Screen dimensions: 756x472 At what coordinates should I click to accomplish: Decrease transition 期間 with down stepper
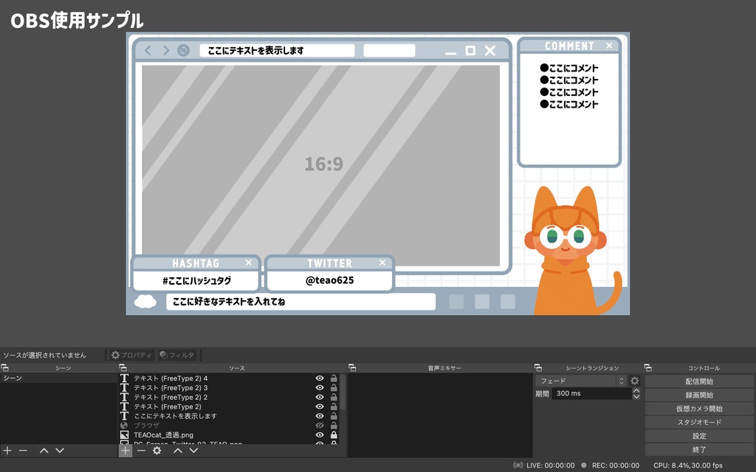point(636,397)
